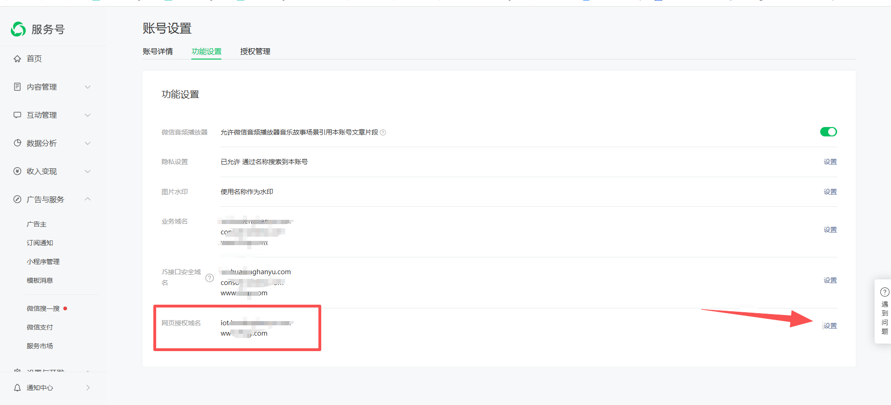The height and width of the screenshot is (405, 891).
Task: Open the 授权管理 tab
Action: pyautogui.click(x=255, y=52)
